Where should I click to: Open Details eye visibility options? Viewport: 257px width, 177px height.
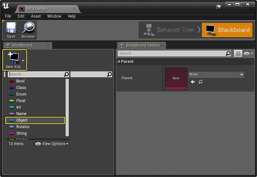(x=248, y=53)
